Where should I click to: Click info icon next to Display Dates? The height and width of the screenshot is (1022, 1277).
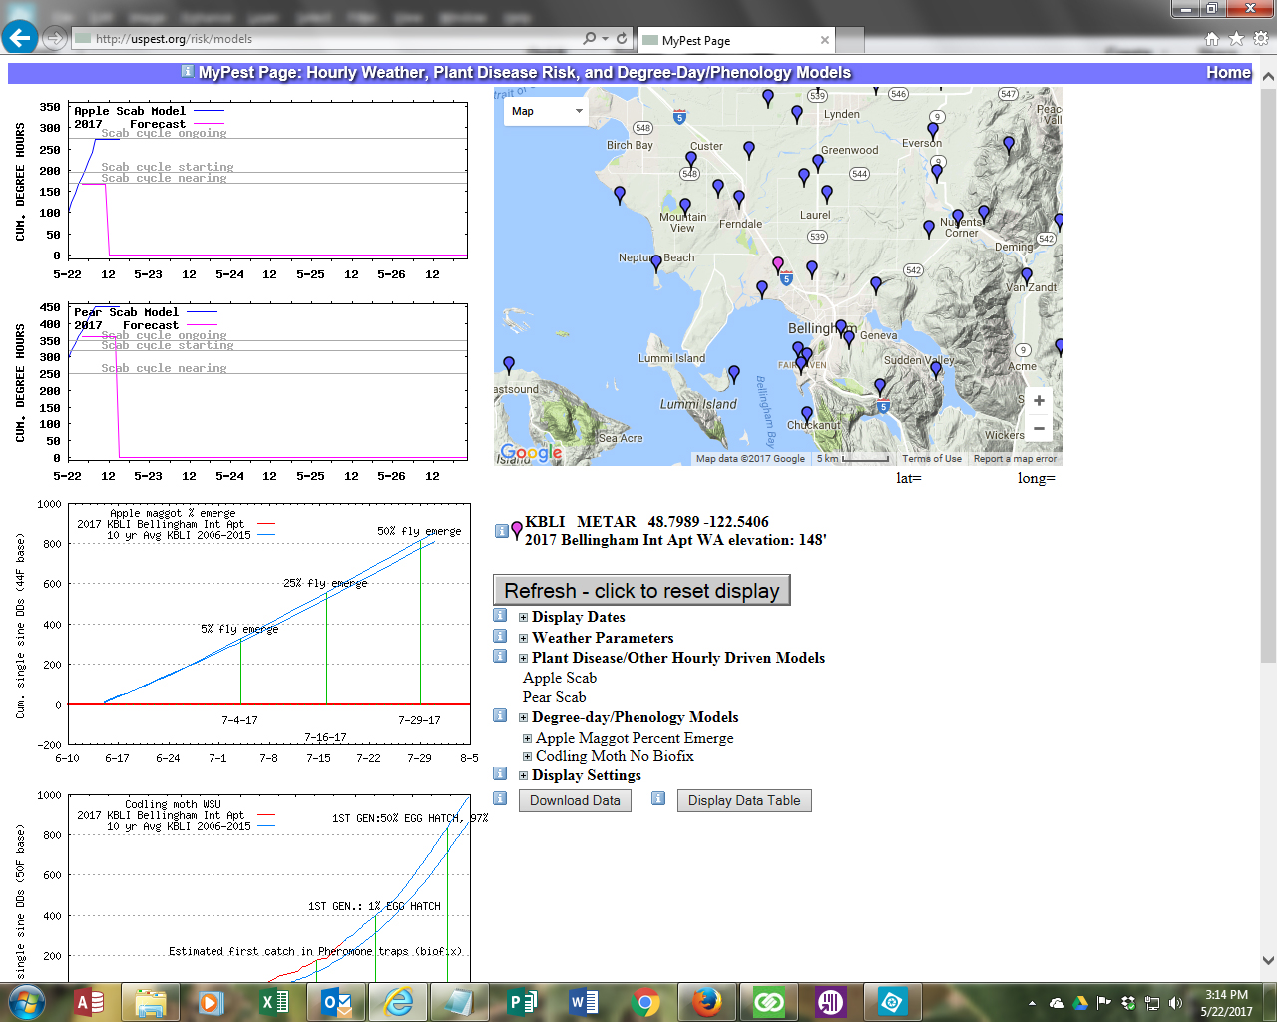(501, 615)
